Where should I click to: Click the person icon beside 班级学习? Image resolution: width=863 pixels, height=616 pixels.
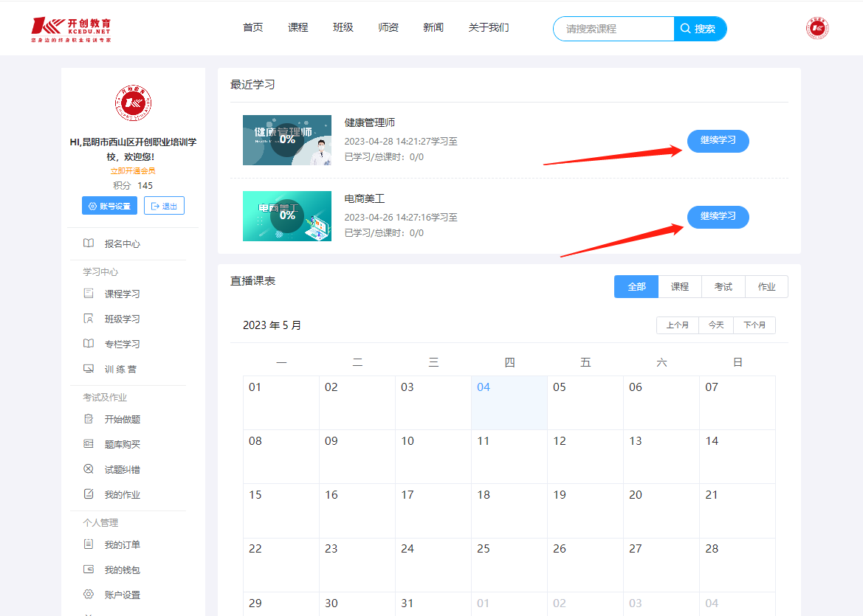click(88, 319)
